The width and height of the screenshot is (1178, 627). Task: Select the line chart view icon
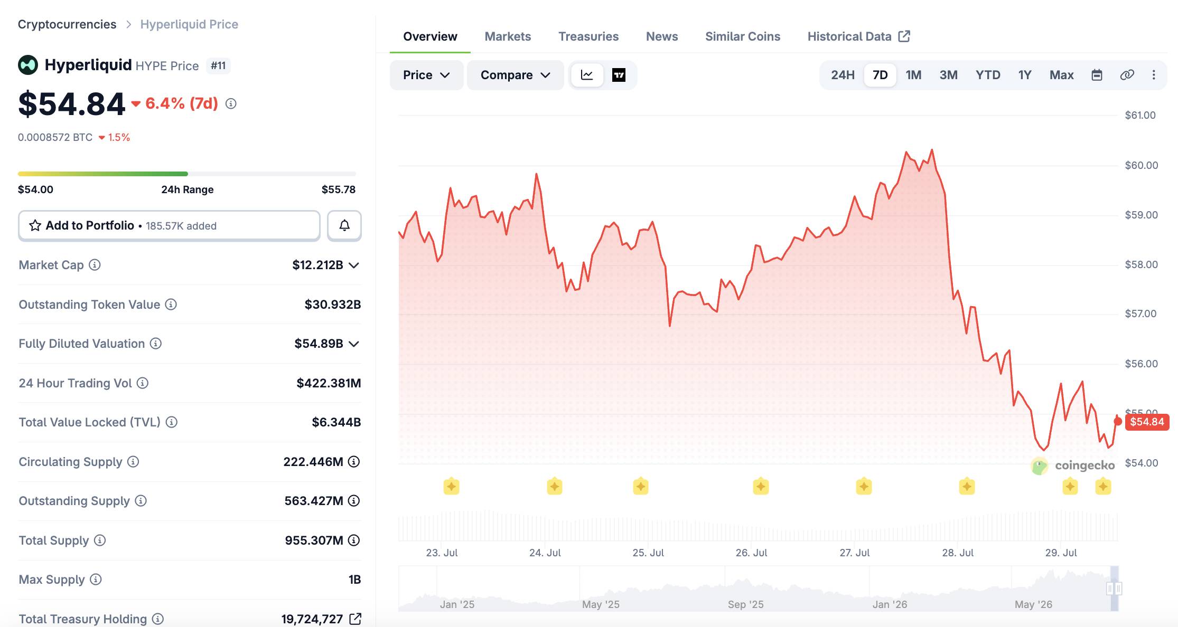tap(587, 75)
